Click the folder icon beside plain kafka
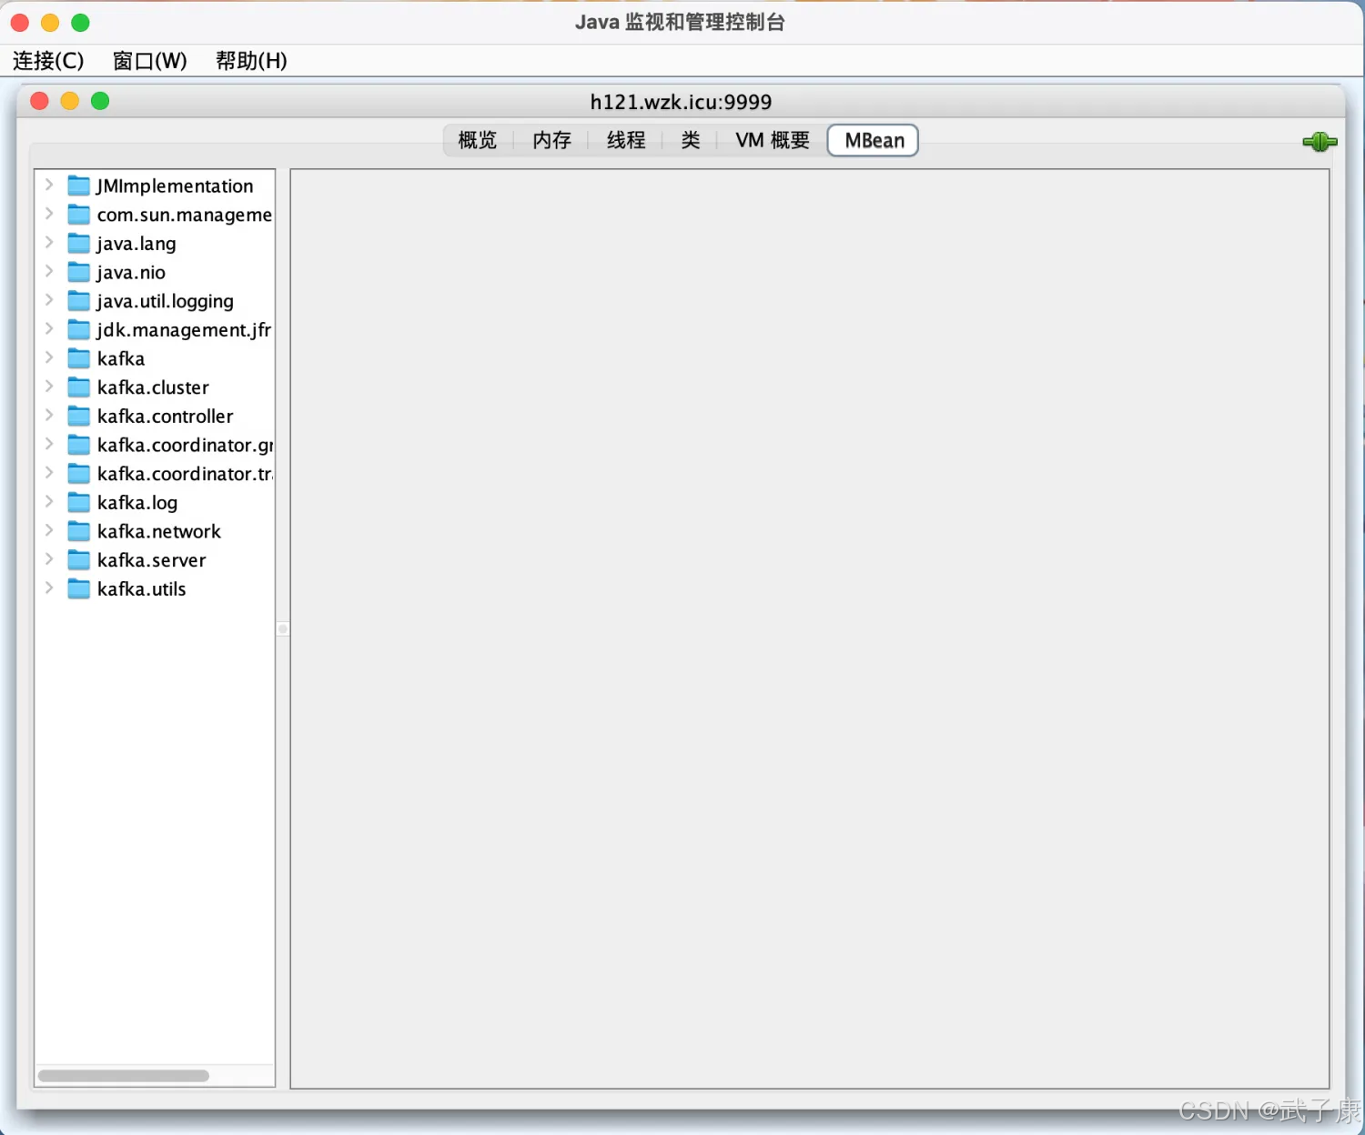 click(79, 358)
